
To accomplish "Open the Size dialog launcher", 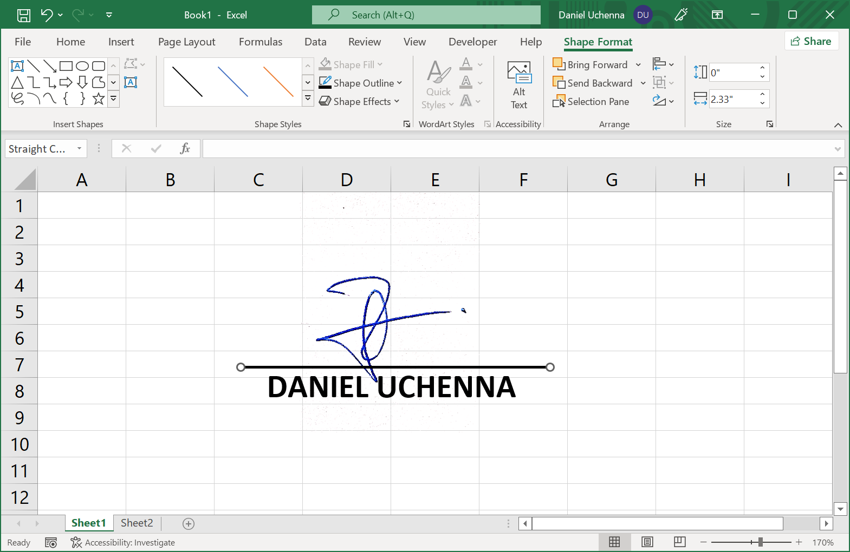I will point(769,124).
